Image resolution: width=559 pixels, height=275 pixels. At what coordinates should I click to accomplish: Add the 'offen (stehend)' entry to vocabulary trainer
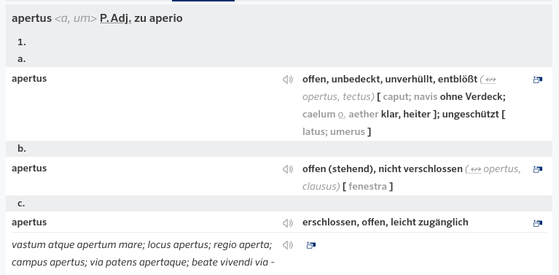(538, 169)
